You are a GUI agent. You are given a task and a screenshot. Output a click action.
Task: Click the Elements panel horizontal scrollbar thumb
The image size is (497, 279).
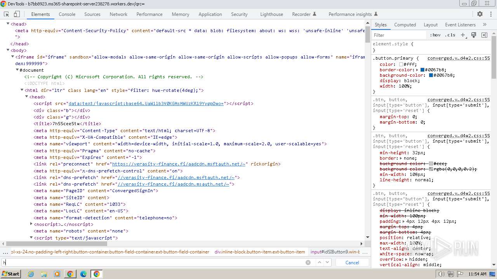coord(57,244)
